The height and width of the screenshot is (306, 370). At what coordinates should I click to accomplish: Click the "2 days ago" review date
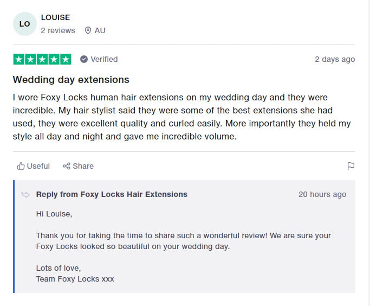point(335,59)
